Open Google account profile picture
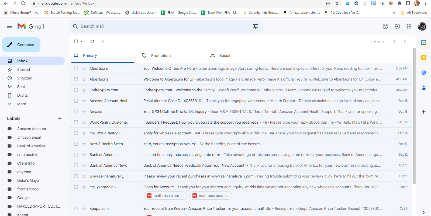431x216 pixels. [x=422, y=26]
